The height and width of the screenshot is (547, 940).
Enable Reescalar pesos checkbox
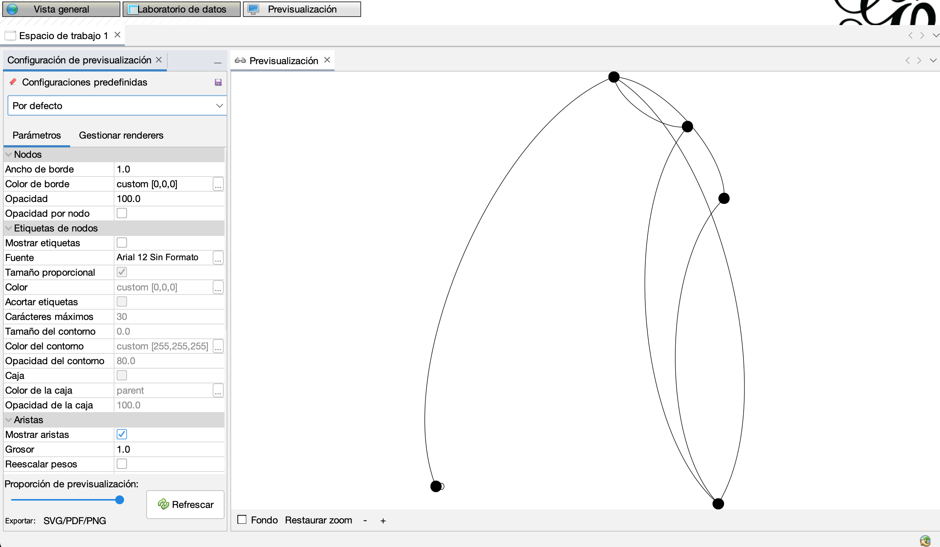pyautogui.click(x=121, y=464)
